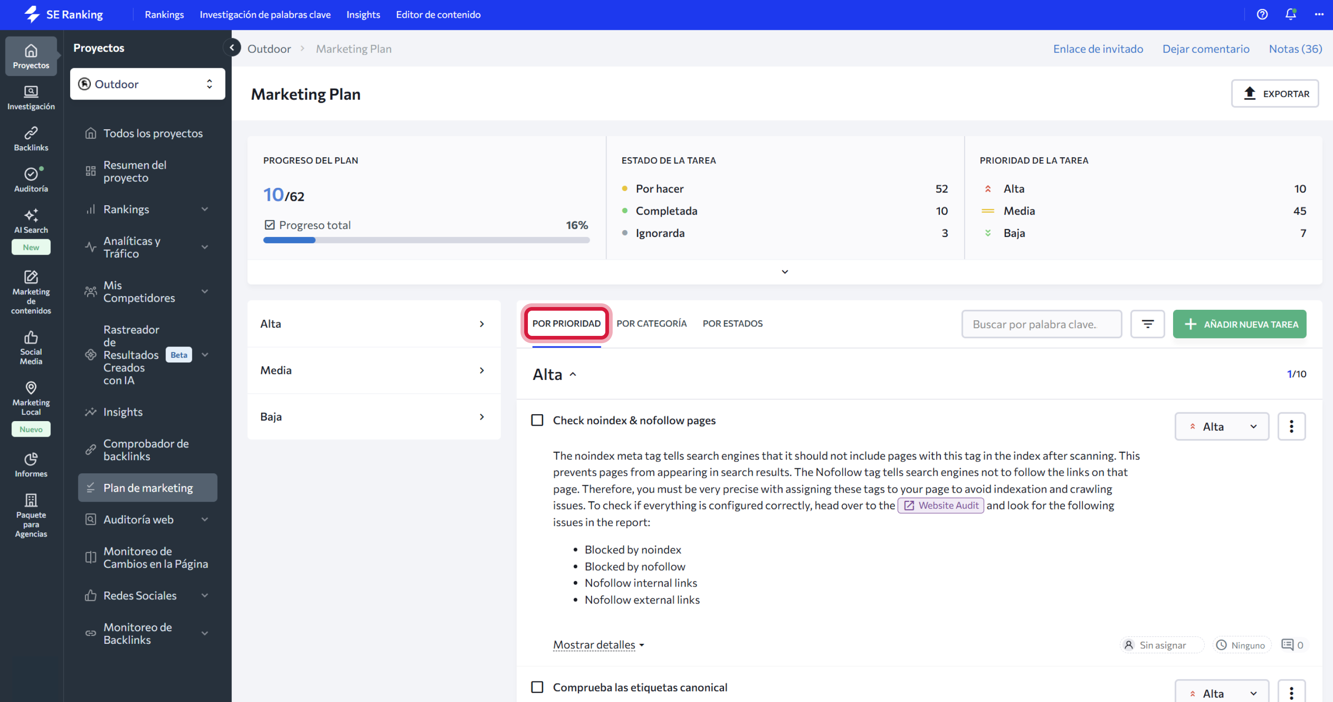Follow the Website Audit link

940,505
